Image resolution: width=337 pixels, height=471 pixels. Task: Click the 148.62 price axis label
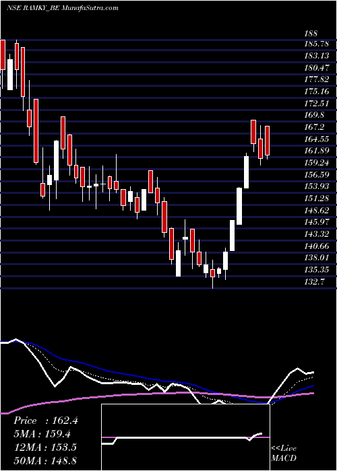point(317,210)
